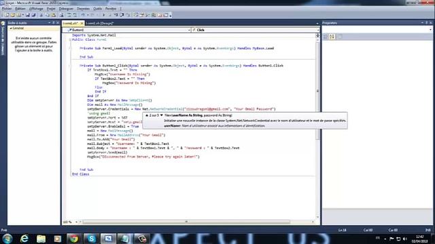
Task: Click the Error List toolbar icon
Action: [x=160, y=15]
